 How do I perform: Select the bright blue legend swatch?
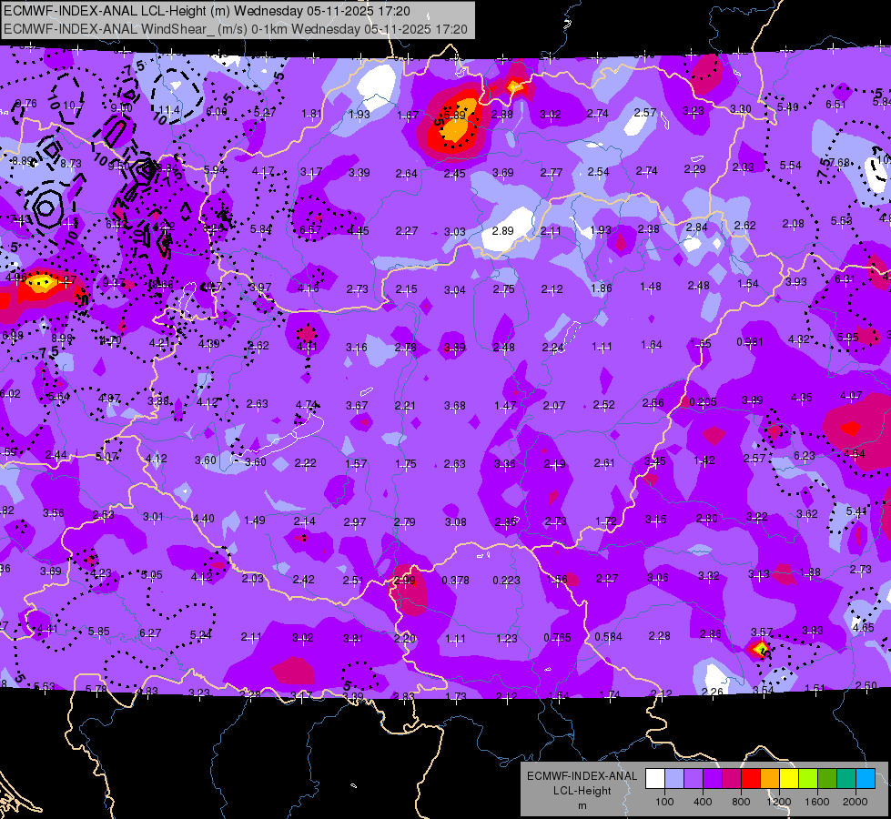pos(866,779)
